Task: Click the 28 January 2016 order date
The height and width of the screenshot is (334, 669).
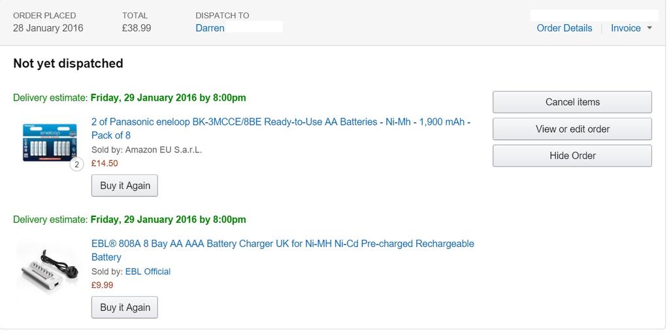Action: click(48, 28)
